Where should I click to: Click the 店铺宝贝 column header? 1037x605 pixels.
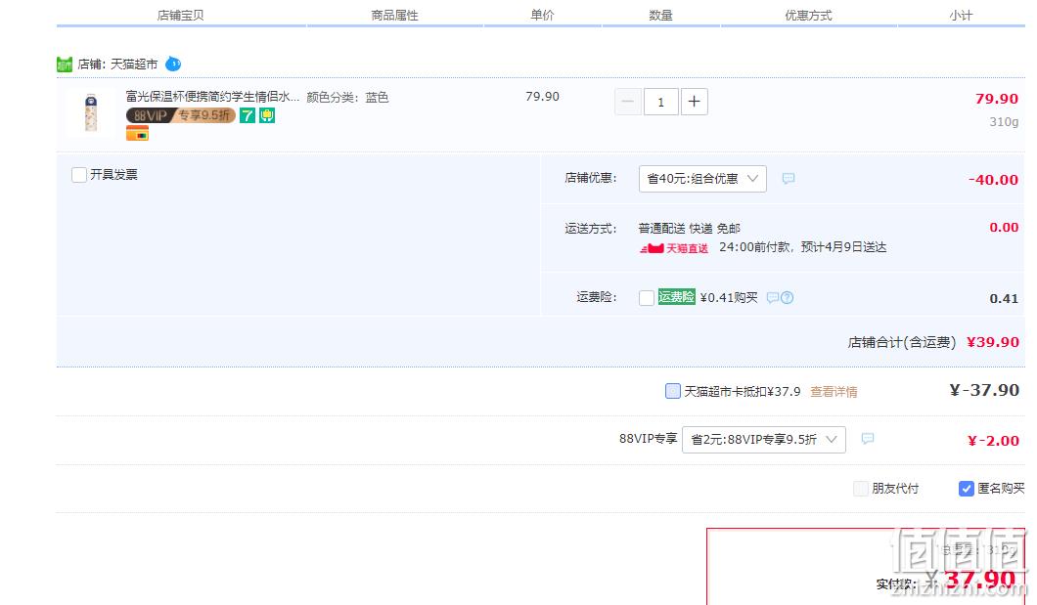click(x=181, y=16)
